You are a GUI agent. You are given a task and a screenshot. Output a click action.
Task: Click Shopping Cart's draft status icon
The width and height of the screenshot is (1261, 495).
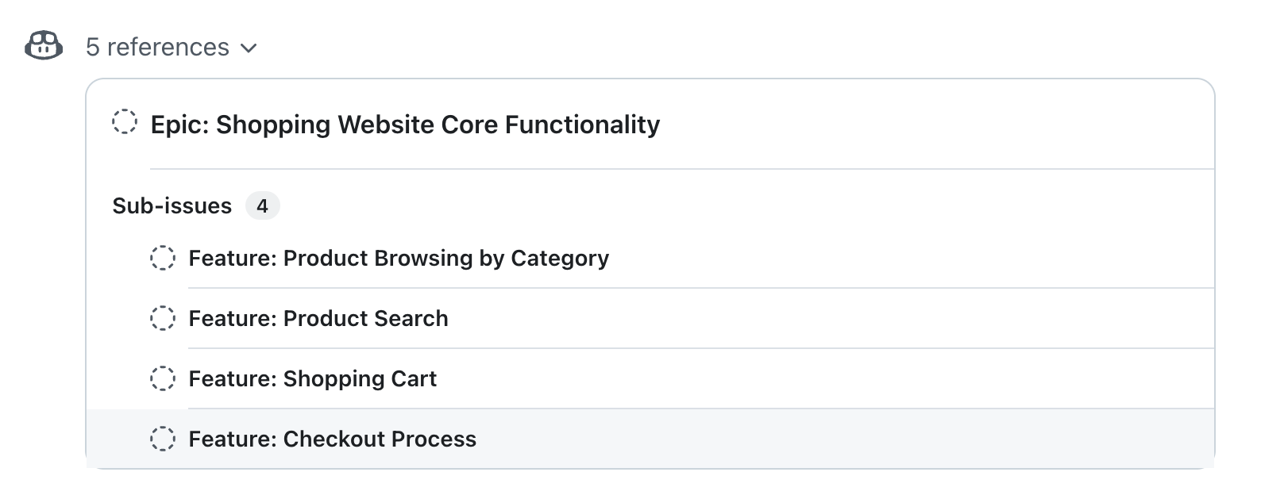point(163,378)
